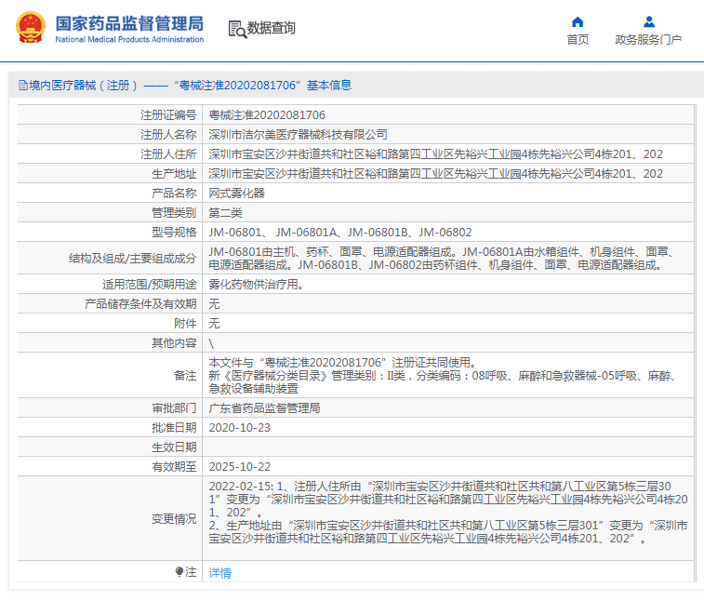
Task: Click the 结构及组成/主要组成成分 label
Action: pyautogui.click(x=132, y=259)
